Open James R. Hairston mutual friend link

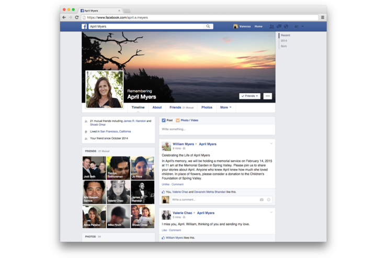[134, 121]
